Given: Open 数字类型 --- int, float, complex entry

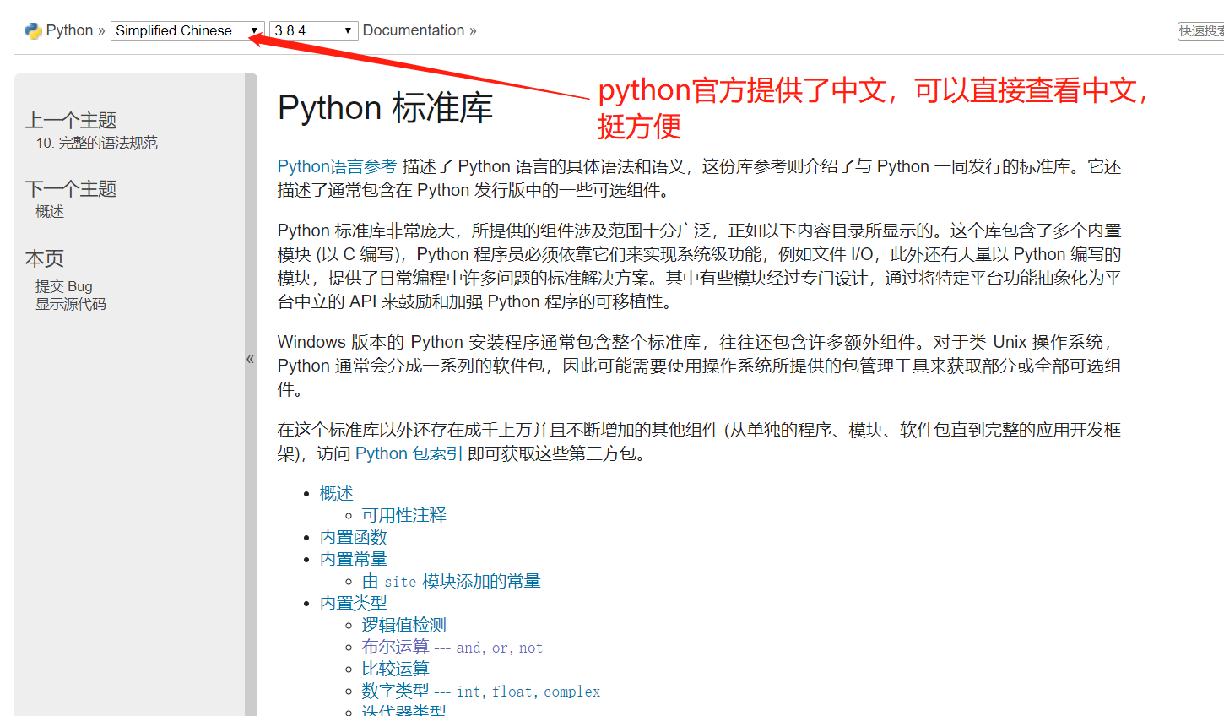Looking at the screenshot, I should (x=481, y=691).
